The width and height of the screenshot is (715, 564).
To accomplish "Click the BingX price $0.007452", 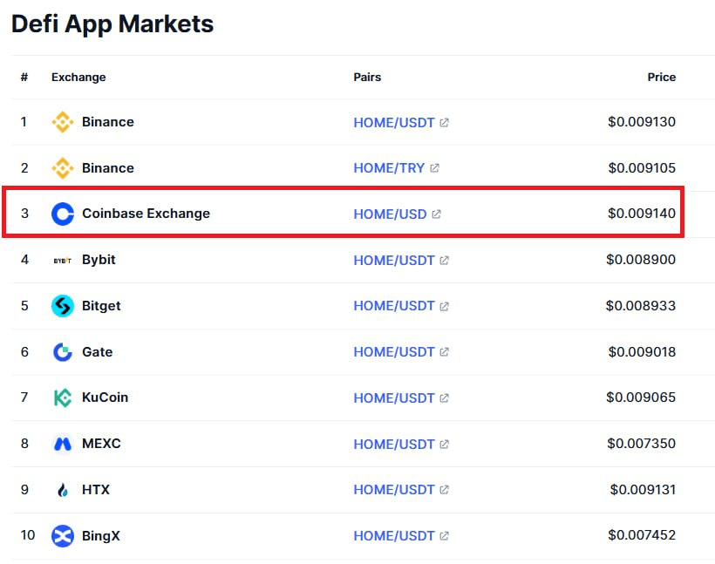I will click(x=642, y=535).
